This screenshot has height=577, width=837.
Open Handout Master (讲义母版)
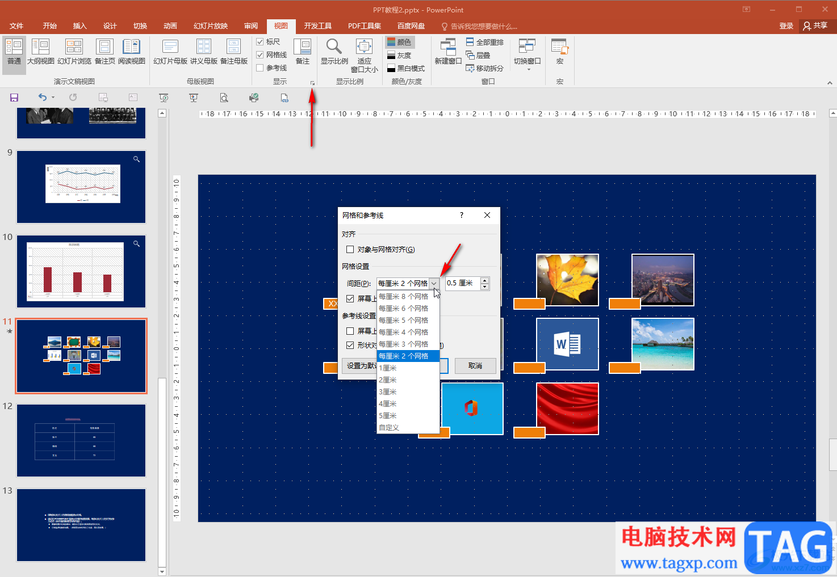[x=204, y=52]
